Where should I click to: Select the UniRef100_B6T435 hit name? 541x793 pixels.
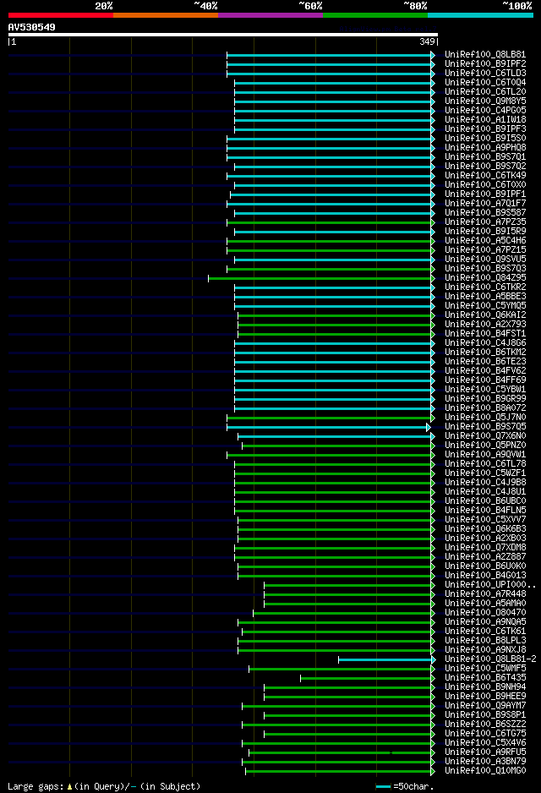tap(485, 677)
